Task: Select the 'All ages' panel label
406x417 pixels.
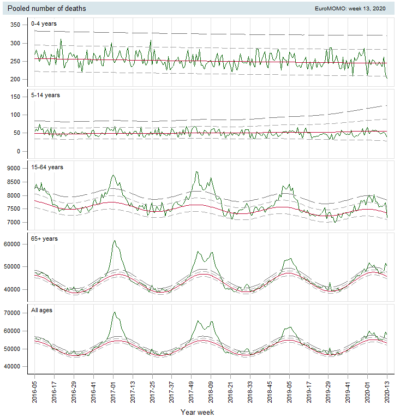Action: (x=43, y=310)
